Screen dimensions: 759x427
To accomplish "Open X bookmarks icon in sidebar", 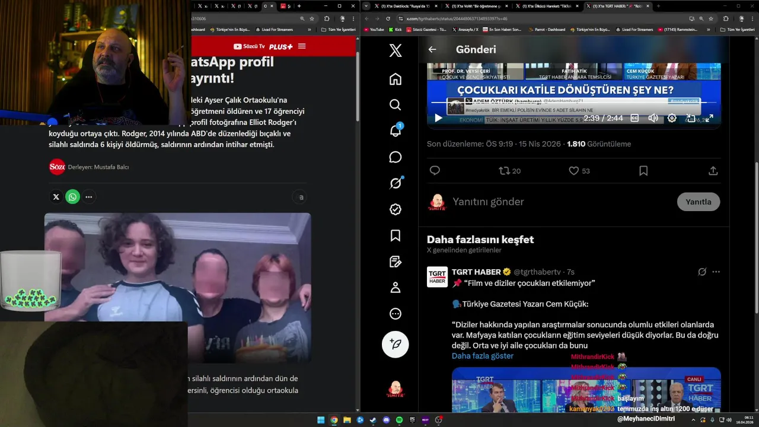I will 396,235.
